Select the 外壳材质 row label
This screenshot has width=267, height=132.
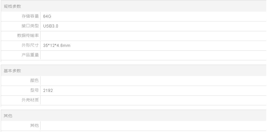[x=30, y=100]
